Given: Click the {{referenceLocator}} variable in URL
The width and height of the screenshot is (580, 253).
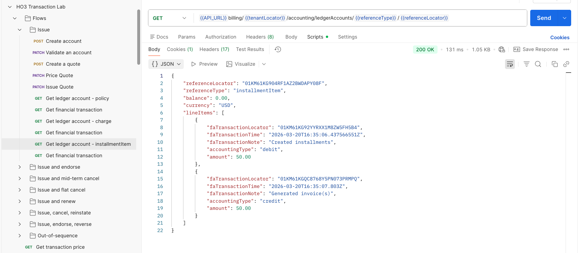Looking at the screenshot, I should tap(424, 18).
